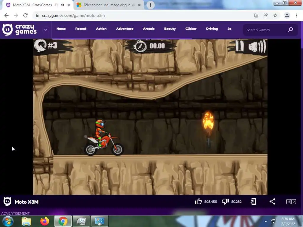The width and height of the screenshot is (303, 227).
Task: Click the share page icon in address bar
Action: coord(266,15)
